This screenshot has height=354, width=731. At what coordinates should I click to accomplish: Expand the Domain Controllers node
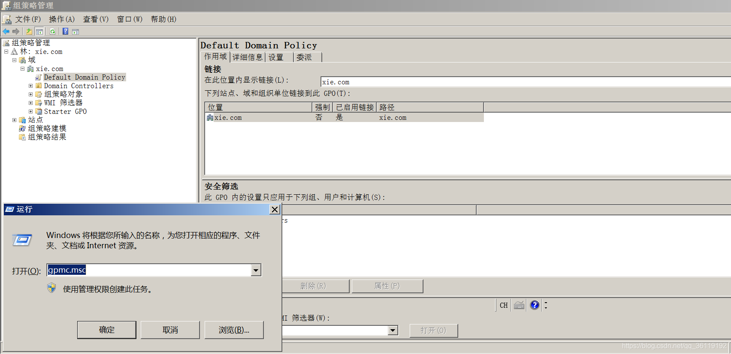point(30,86)
